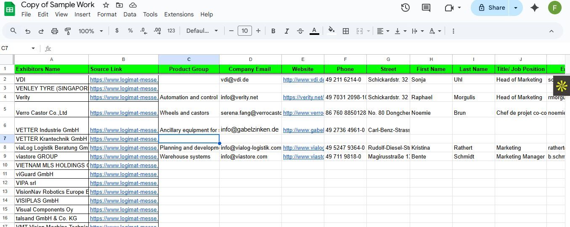Open the viastore GROUP source link
The image size is (570, 227).
click(x=124, y=156)
